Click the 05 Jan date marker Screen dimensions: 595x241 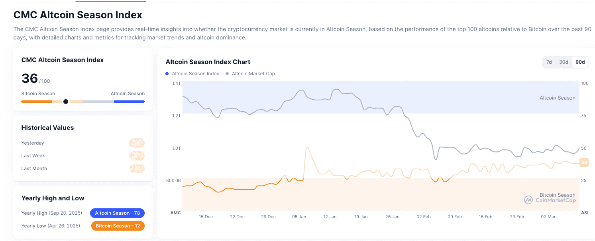click(299, 217)
